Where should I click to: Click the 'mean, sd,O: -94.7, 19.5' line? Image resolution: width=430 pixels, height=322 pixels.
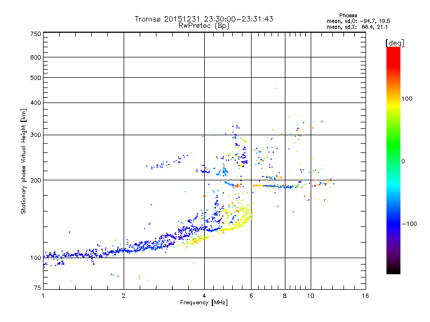point(358,21)
